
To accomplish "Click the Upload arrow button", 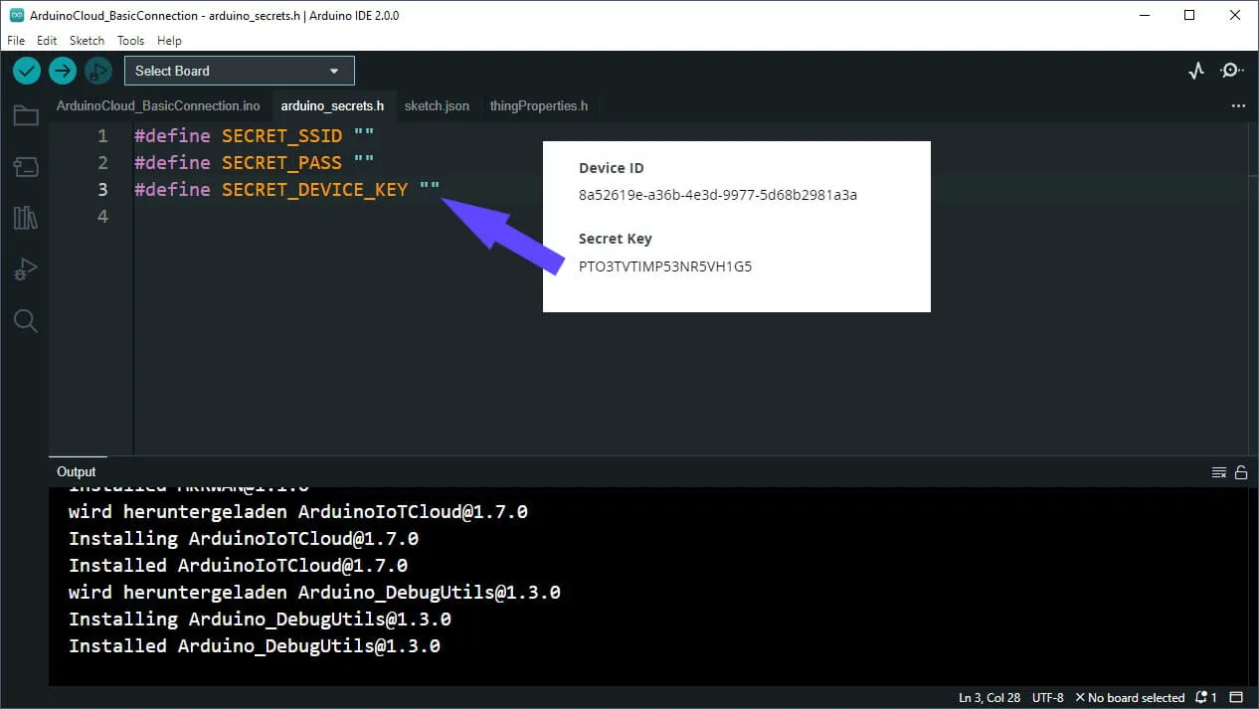I will click(x=63, y=71).
